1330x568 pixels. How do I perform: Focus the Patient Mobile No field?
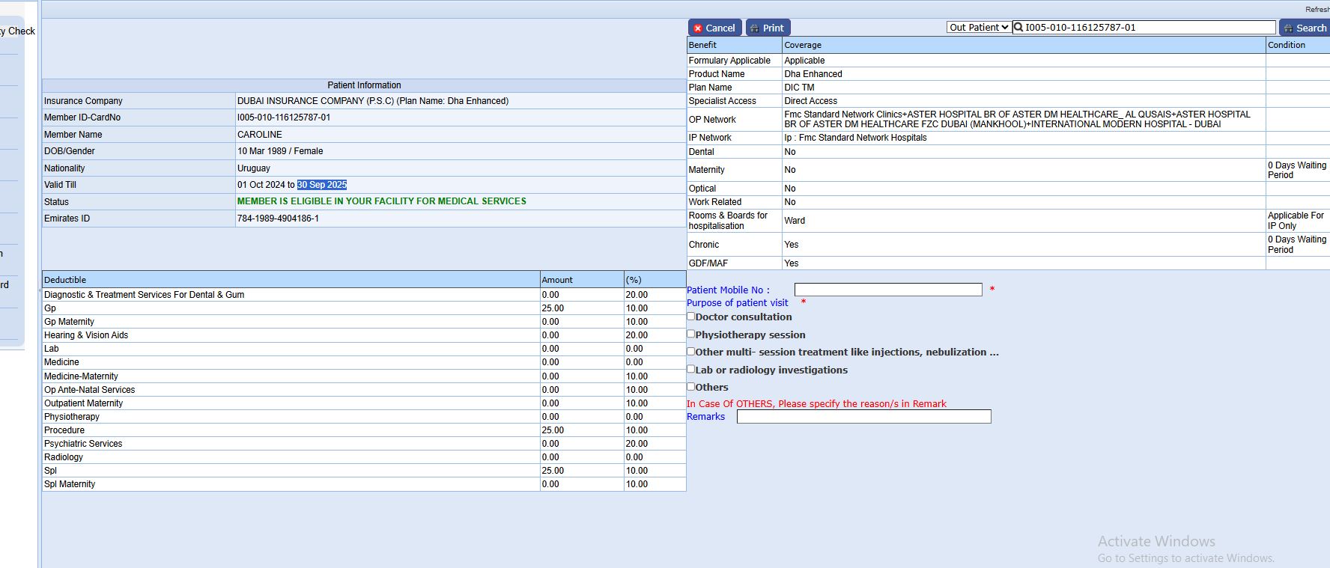887,290
